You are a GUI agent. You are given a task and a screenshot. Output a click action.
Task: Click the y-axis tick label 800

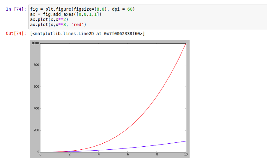coord(36,65)
